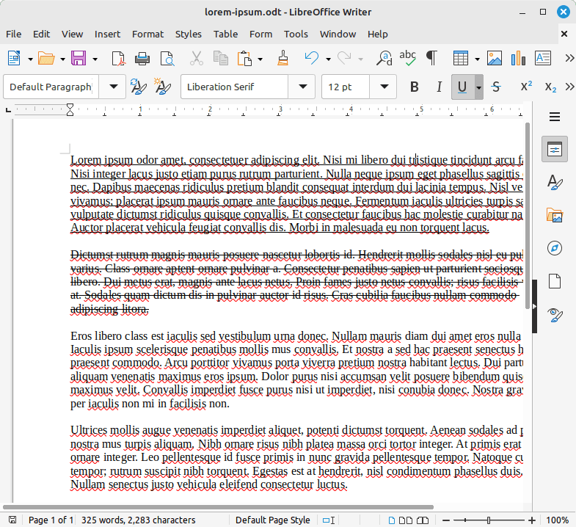This screenshot has width=576, height=527.
Task: Insert a chart
Action: click(518, 59)
